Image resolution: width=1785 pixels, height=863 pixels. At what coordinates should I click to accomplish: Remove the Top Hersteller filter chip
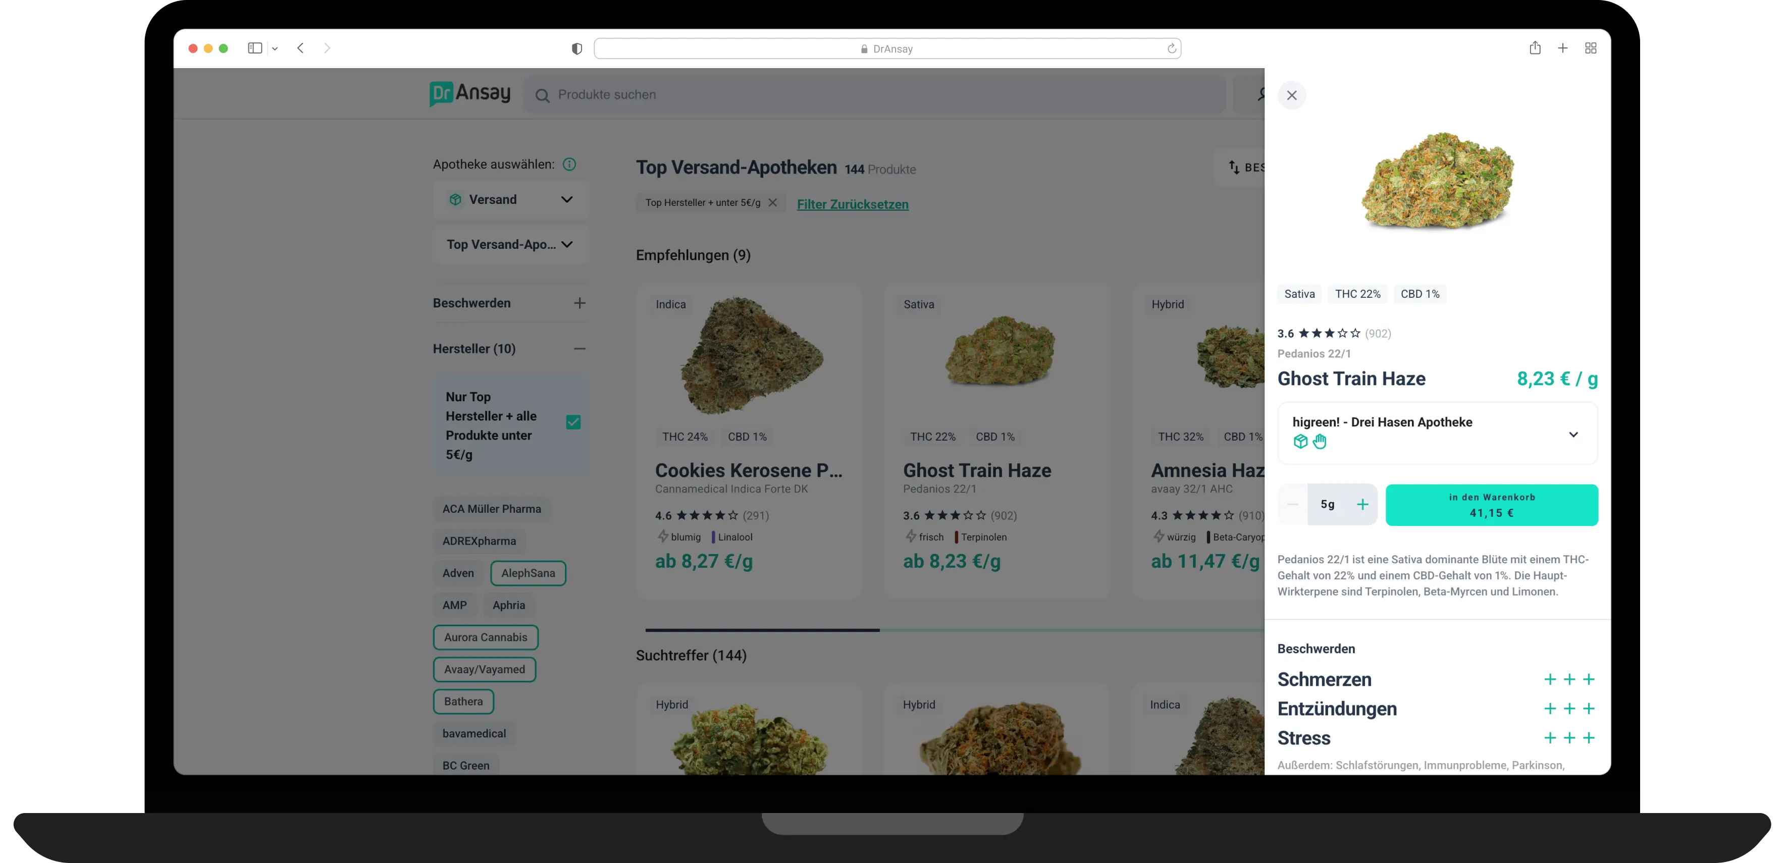click(773, 202)
